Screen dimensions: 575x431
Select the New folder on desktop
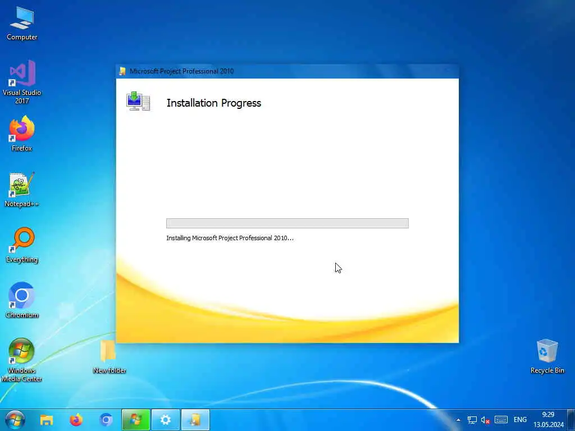(109, 356)
